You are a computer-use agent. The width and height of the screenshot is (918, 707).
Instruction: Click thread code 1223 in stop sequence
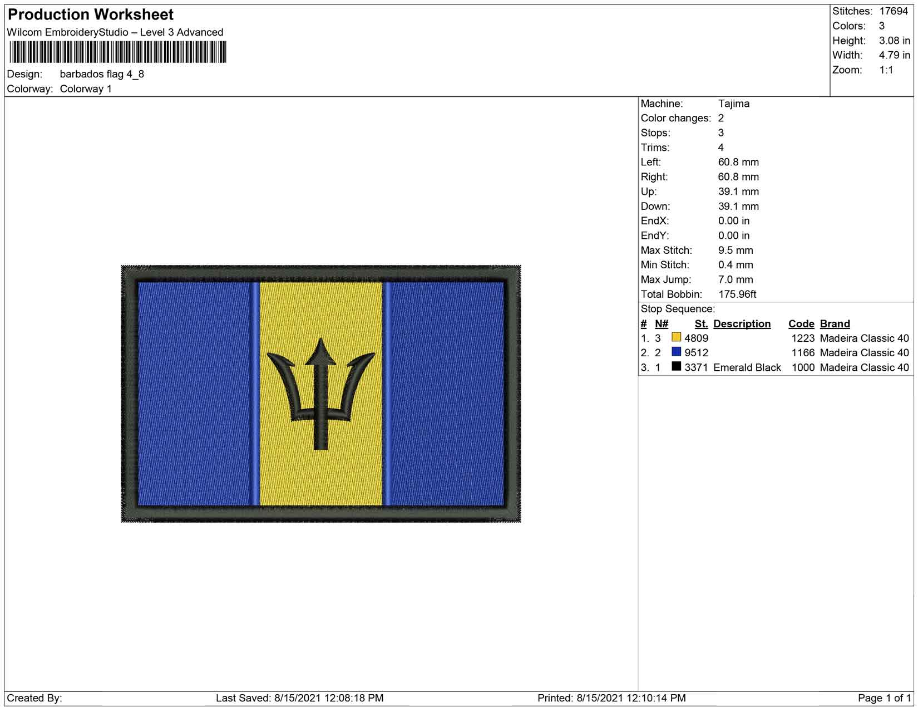pos(803,338)
